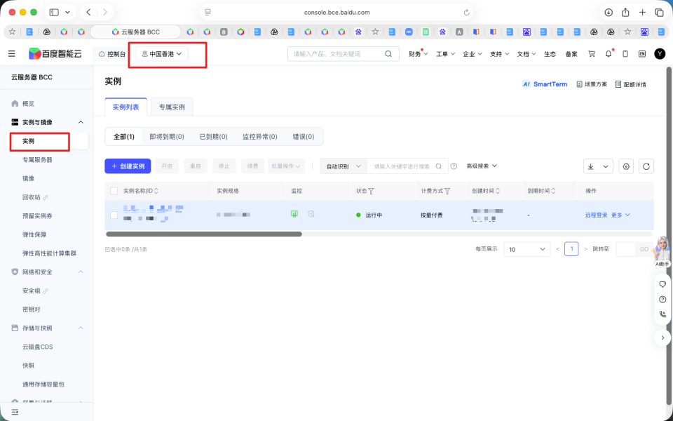Click page number 1 in pagination

571,249
